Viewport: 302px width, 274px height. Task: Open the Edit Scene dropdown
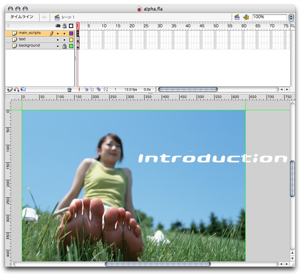(237, 17)
